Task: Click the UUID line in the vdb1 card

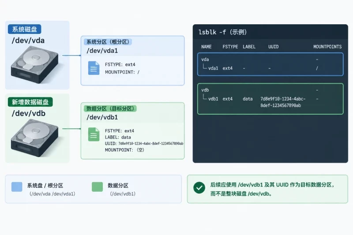Action: click(x=144, y=143)
